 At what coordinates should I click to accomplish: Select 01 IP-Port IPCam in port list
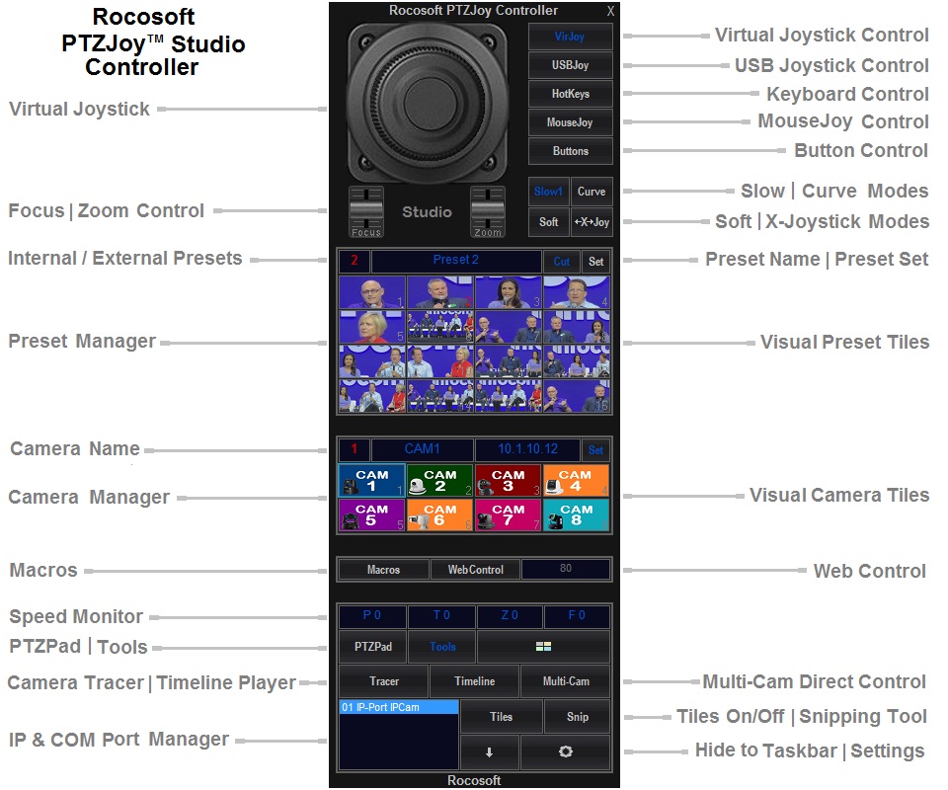(397, 707)
